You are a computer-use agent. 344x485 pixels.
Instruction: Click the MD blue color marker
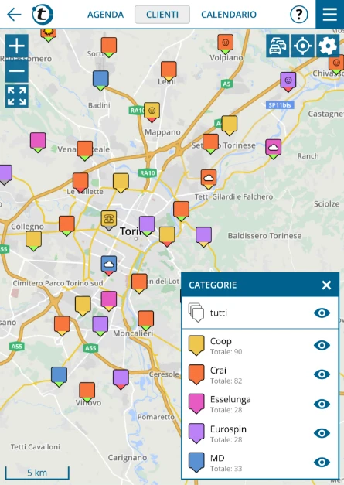(196, 463)
